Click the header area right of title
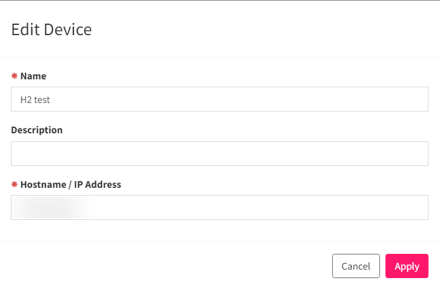Screen dimensions: 440x289 (273, 29)
